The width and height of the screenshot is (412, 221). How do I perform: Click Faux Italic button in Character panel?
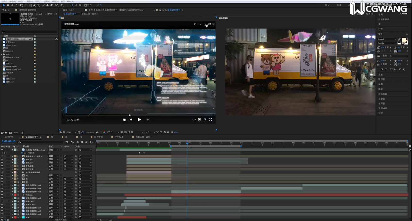pyautogui.click(x=386, y=69)
